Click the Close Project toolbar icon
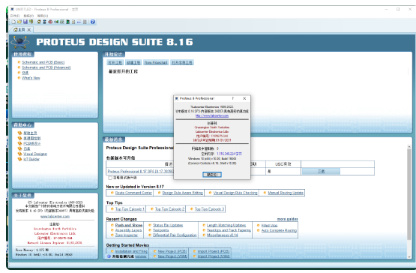Viewport: 416px width, 273px height. point(31,22)
